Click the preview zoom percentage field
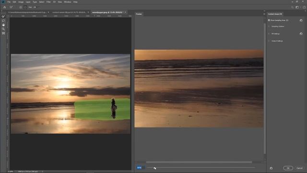The image size is (307, 173). (x=141, y=168)
